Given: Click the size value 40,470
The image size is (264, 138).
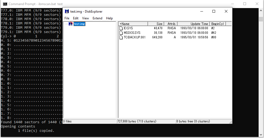Looking at the screenshot, I should (x=158, y=28).
